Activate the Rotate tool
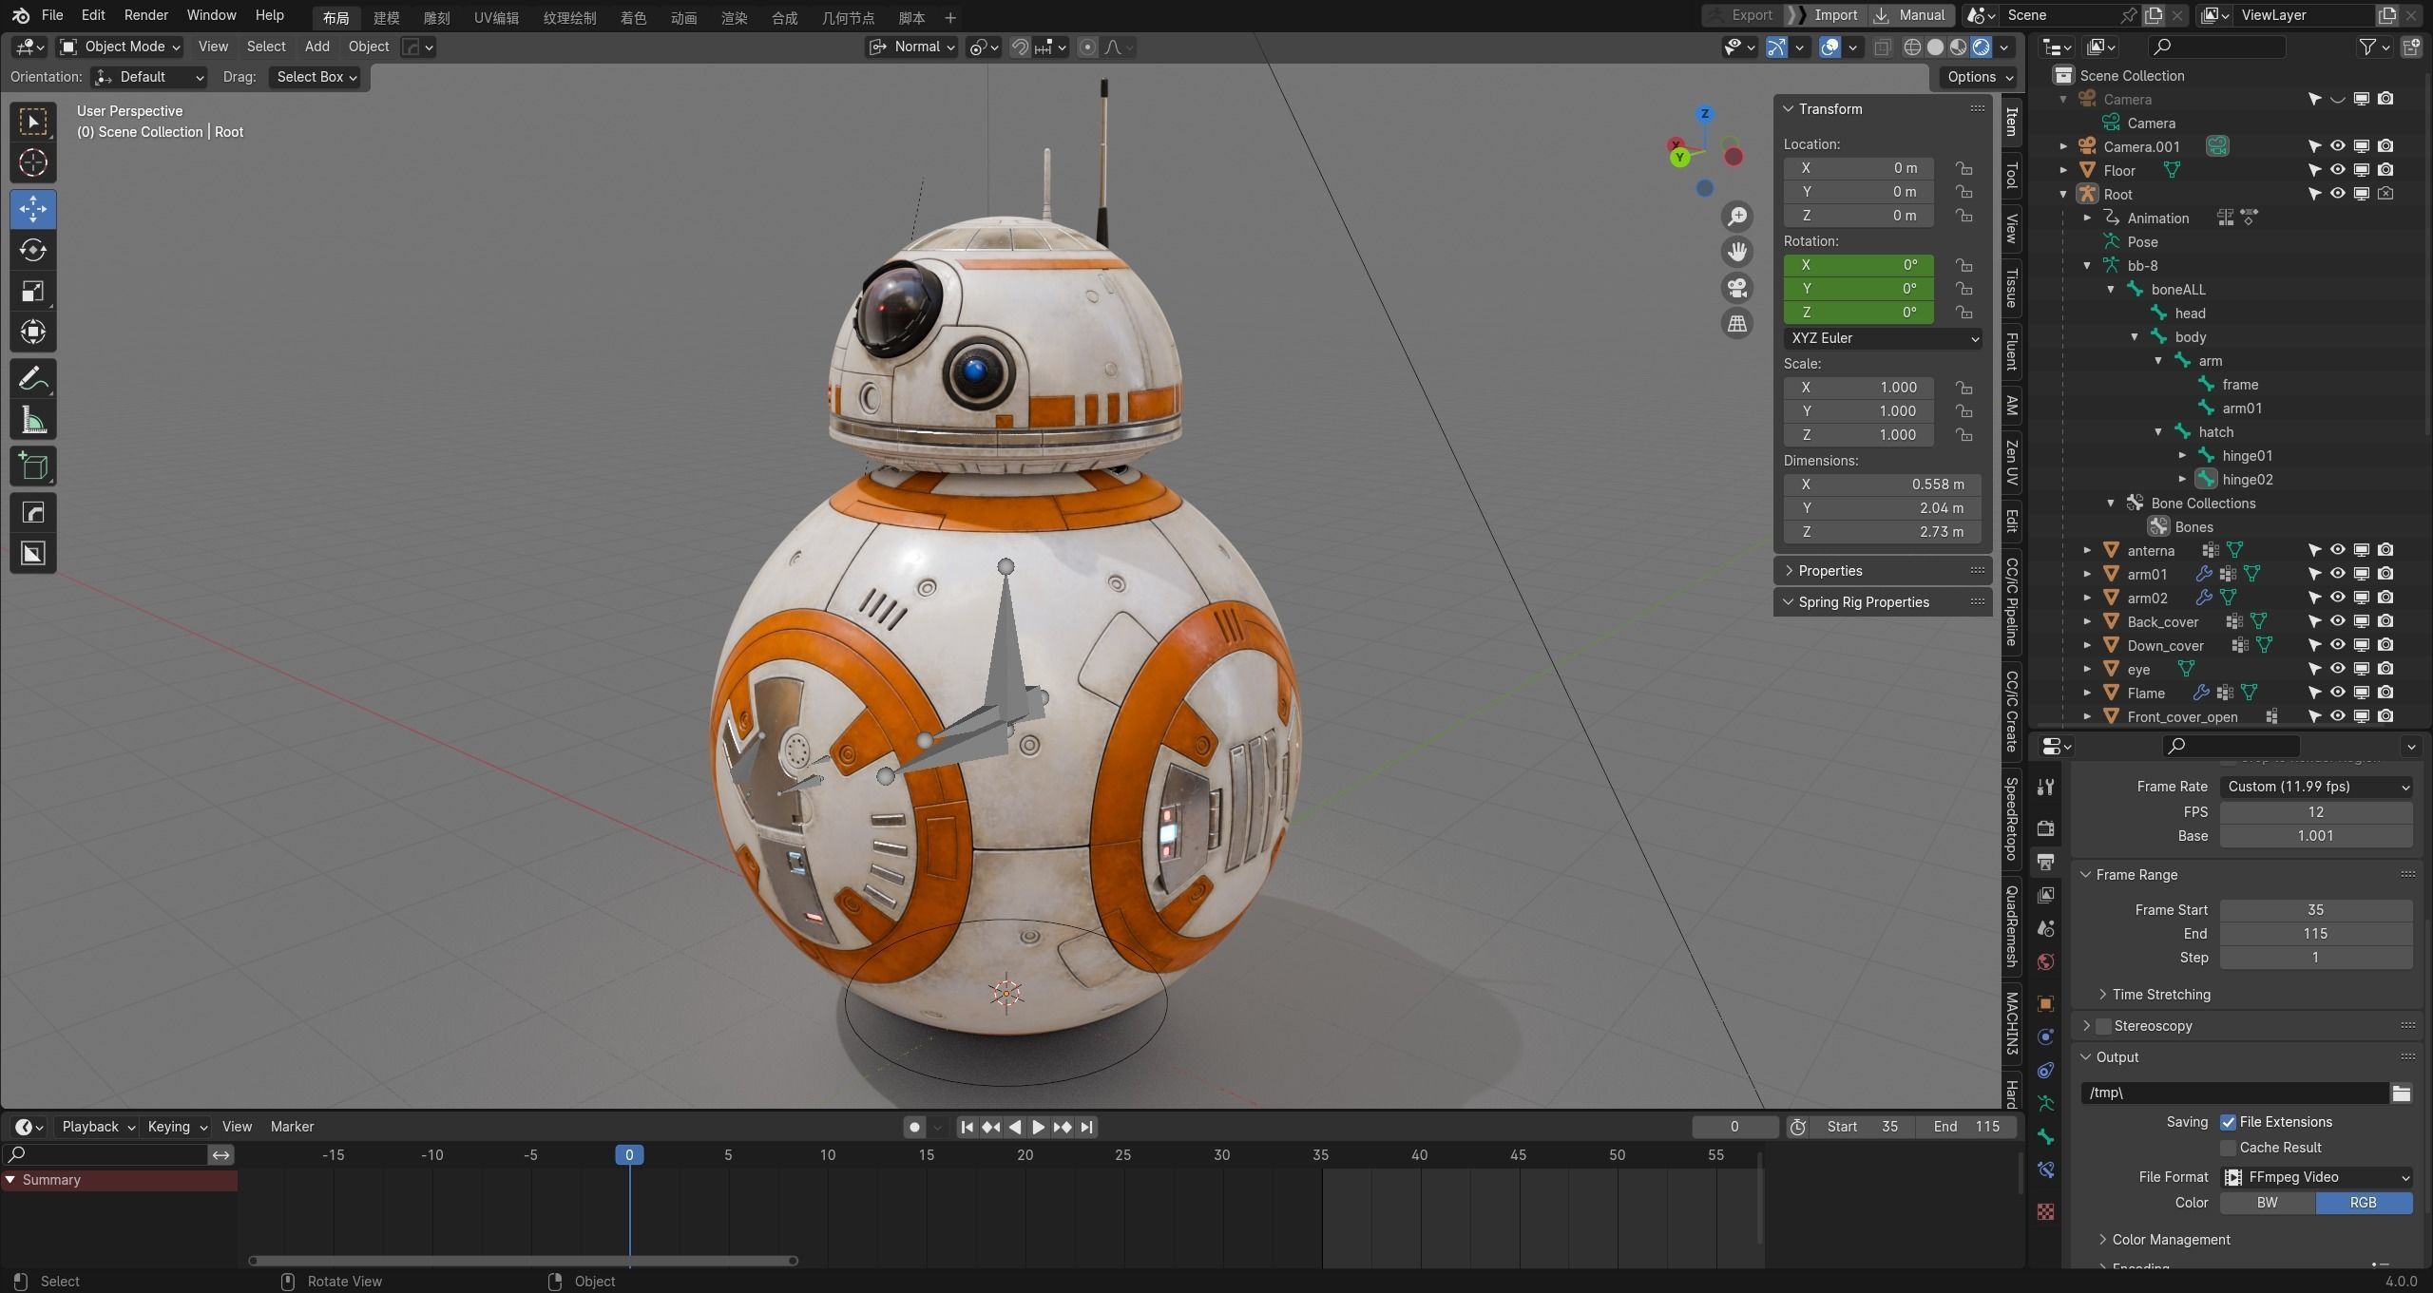 coord(33,250)
